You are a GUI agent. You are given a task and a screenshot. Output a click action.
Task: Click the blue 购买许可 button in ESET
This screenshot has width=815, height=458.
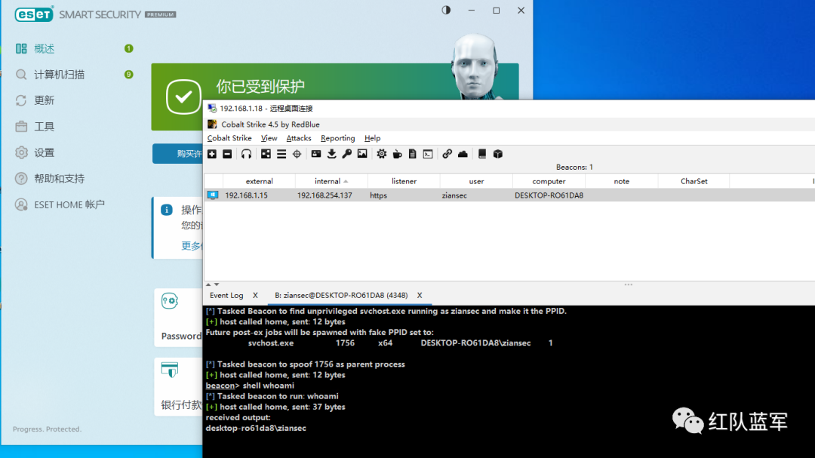177,153
